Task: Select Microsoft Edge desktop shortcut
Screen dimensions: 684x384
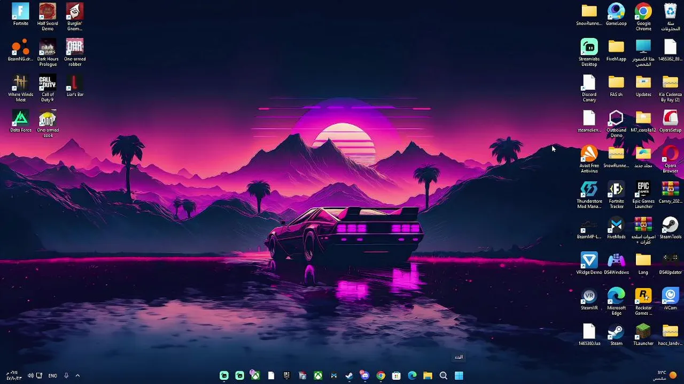Action: [616, 301]
